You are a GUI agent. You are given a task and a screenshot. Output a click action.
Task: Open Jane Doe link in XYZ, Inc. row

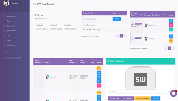pos(152,39)
